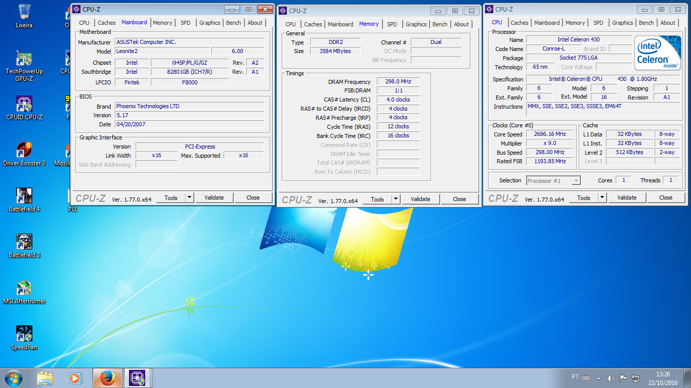
Task: Click Validate in the Processor window
Action: 627,198
